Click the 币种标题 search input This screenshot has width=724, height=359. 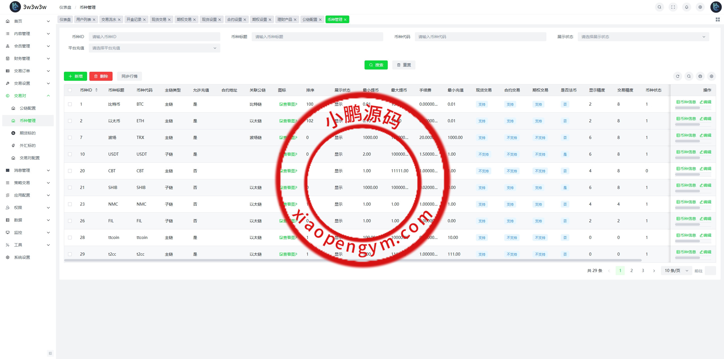(x=317, y=37)
